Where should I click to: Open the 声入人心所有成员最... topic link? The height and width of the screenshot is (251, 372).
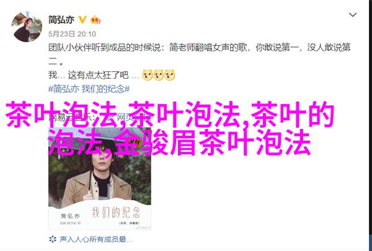(96, 239)
